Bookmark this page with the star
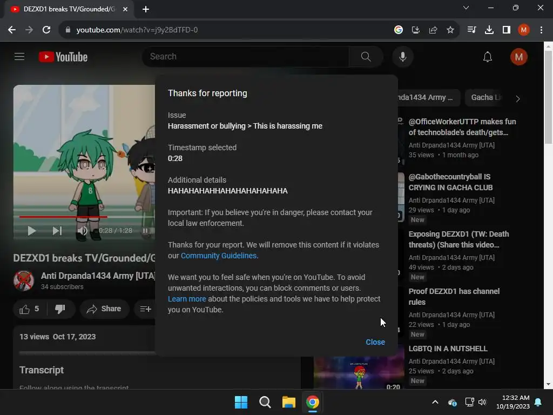553x415 pixels. point(450,30)
